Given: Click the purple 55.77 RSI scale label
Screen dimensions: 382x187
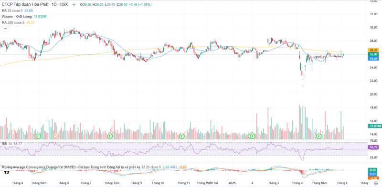Looking at the screenshot, I should click(373, 147).
